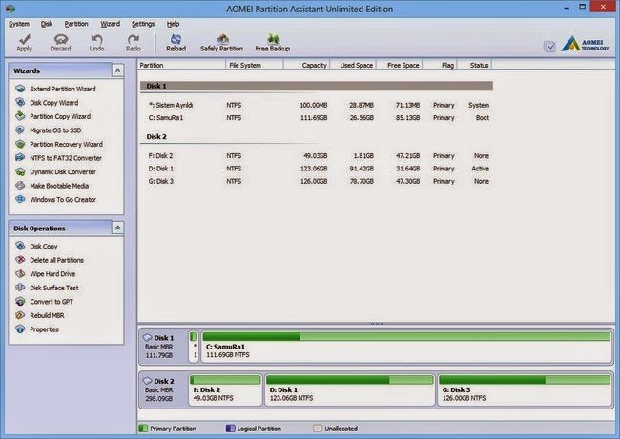Screen dimensions: 620x439
Task: Choose the Rebuild MBR operation
Action: tap(47, 315)
